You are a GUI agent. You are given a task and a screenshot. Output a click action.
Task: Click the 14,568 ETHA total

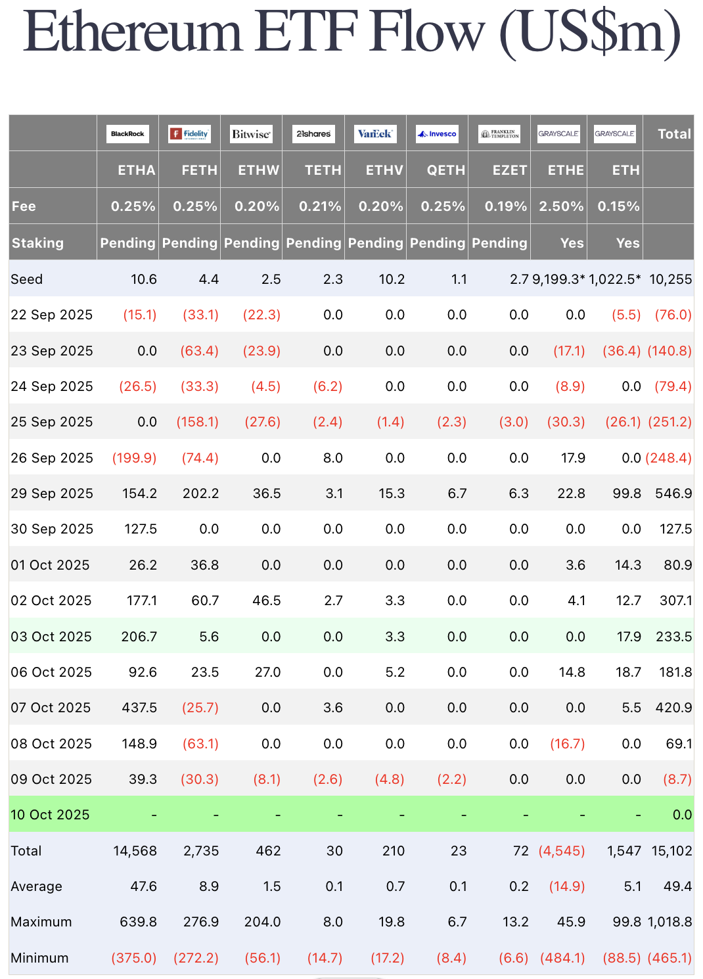click(135, 851)
